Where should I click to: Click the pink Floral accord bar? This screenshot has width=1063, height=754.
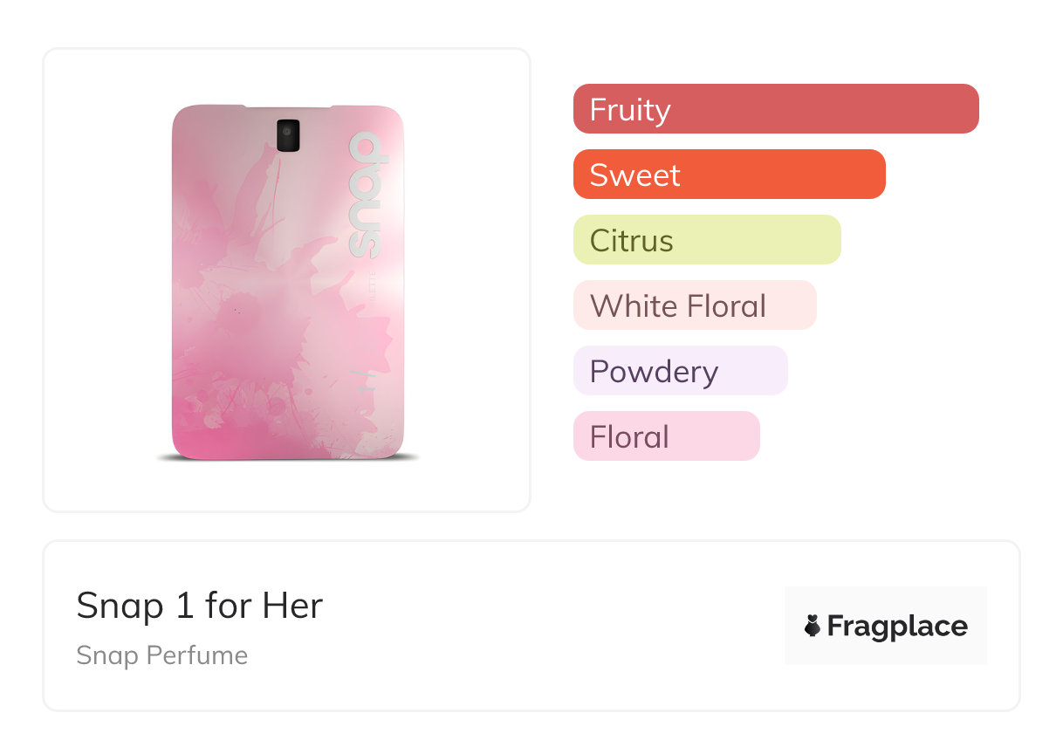[x=666, y=436]
